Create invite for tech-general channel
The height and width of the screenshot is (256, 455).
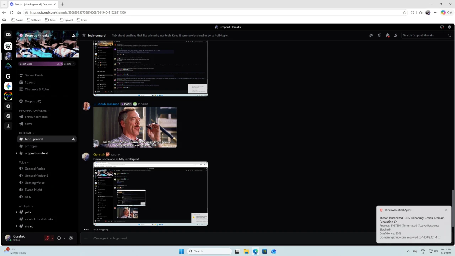73,139
